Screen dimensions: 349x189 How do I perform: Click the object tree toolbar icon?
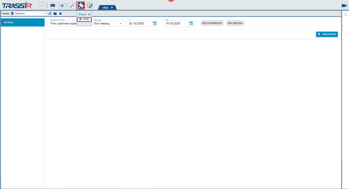(61, 5)
